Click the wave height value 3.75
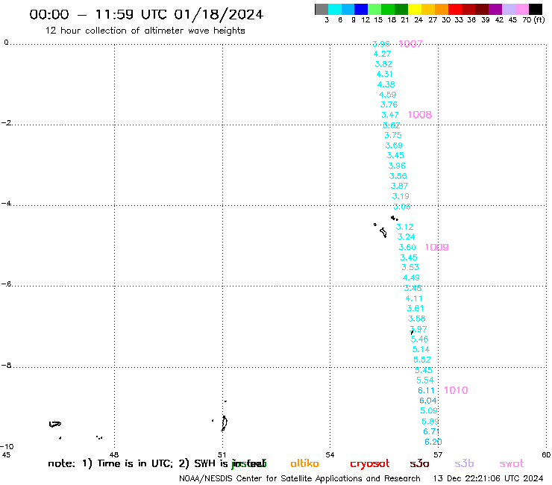The height and width of the screenshot is (485, 552). pyautogui.click(x=393, y=135)
